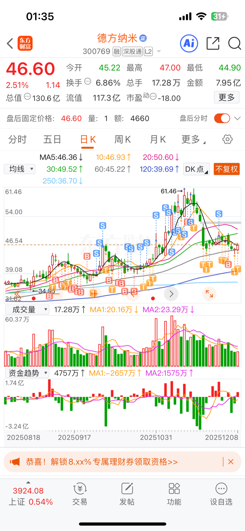This screenshot has width=245, height=531.
Task: Tap the 融 margin badge
Action: (x=116, y=51)
